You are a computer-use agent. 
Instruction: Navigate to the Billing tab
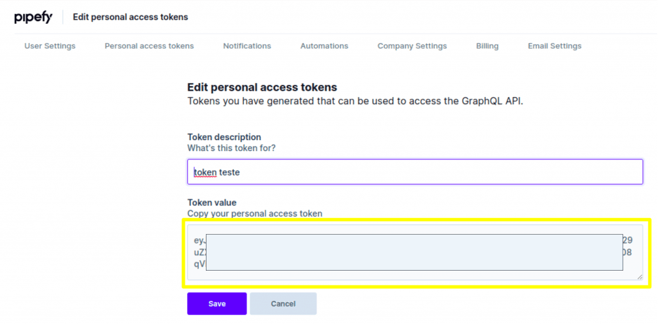tap(487, 46)
